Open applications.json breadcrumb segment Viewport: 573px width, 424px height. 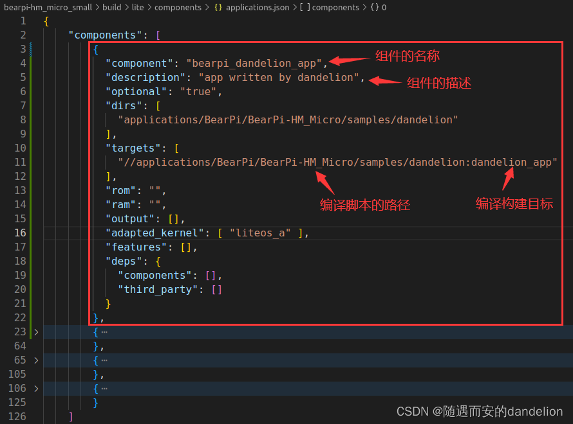(258, 7)
